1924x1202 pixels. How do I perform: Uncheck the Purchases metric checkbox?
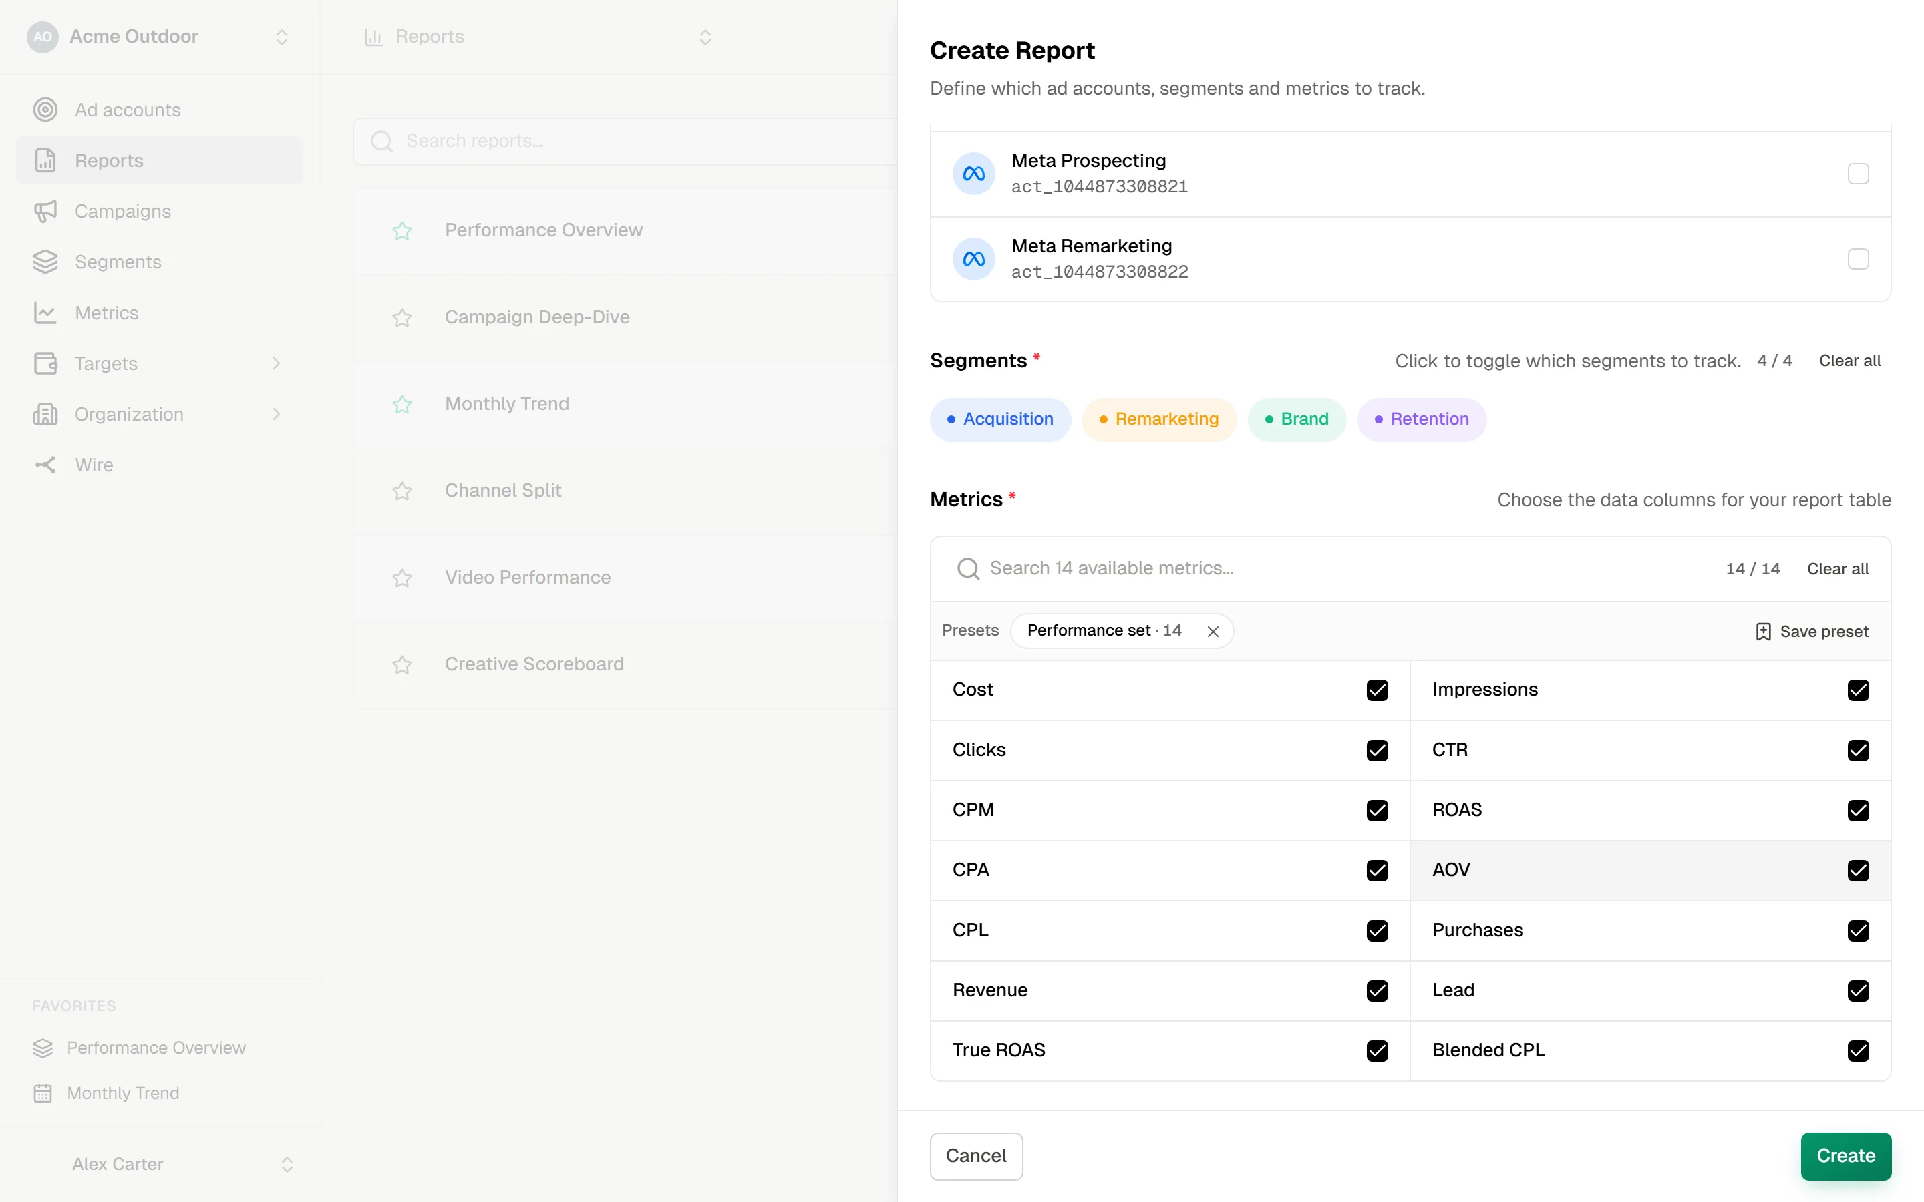pos(1858,930)
